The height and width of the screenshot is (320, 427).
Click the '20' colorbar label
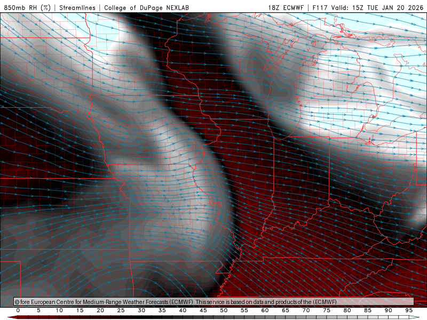100,310
